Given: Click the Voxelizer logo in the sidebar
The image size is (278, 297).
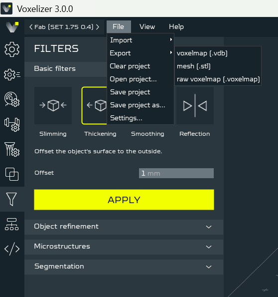Looking at the screenshot, I should click(x=12, y=27).
